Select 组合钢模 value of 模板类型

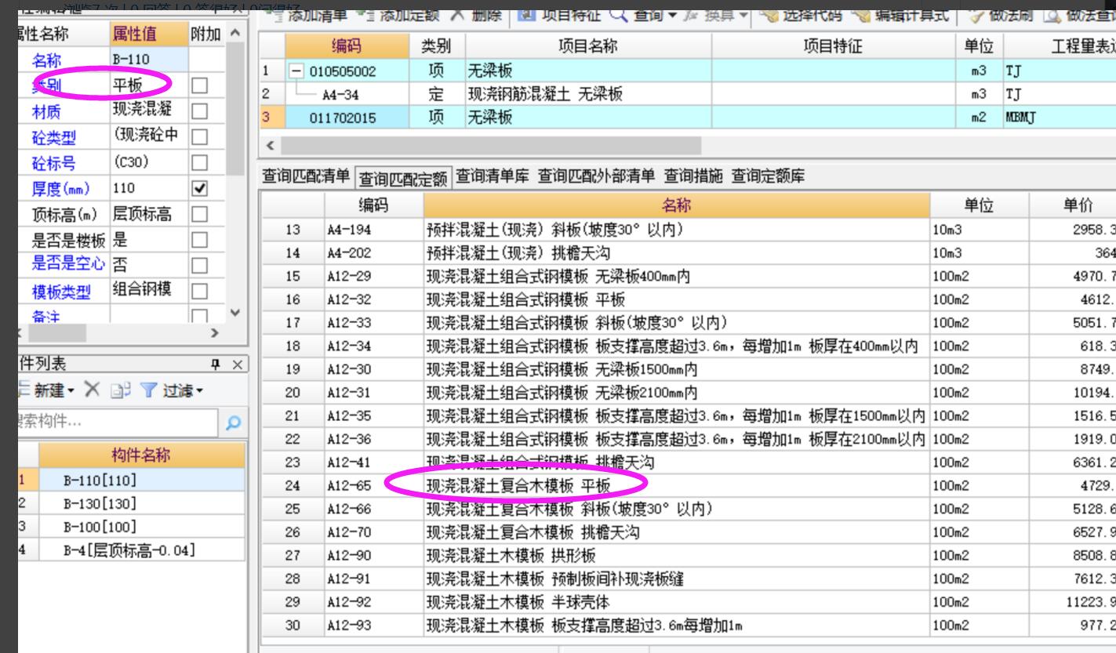tap(148, 292)
